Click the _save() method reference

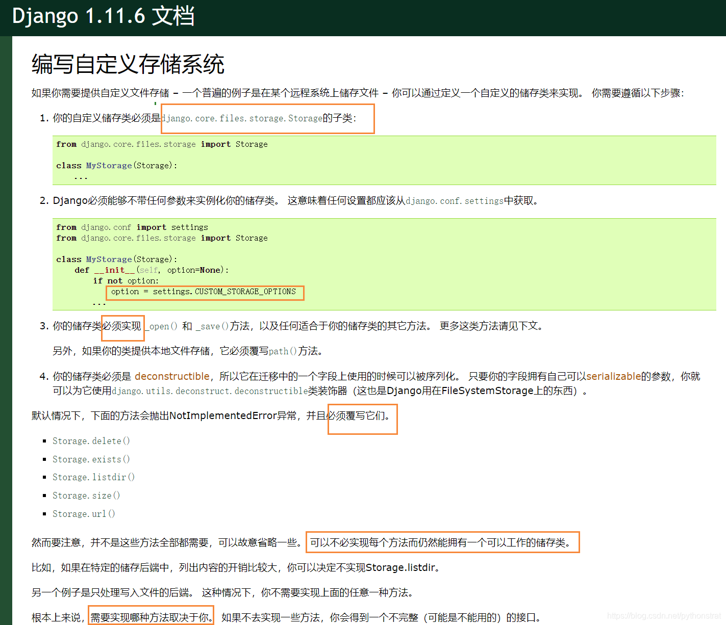click(213, 326)
